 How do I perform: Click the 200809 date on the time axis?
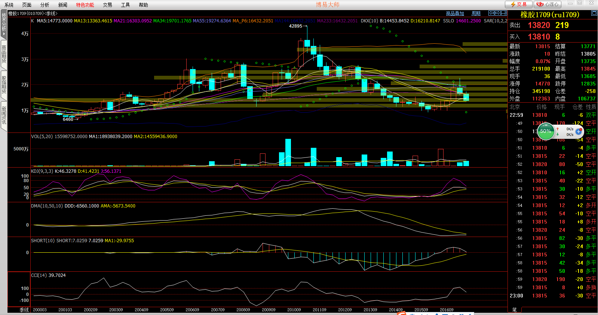243,310
